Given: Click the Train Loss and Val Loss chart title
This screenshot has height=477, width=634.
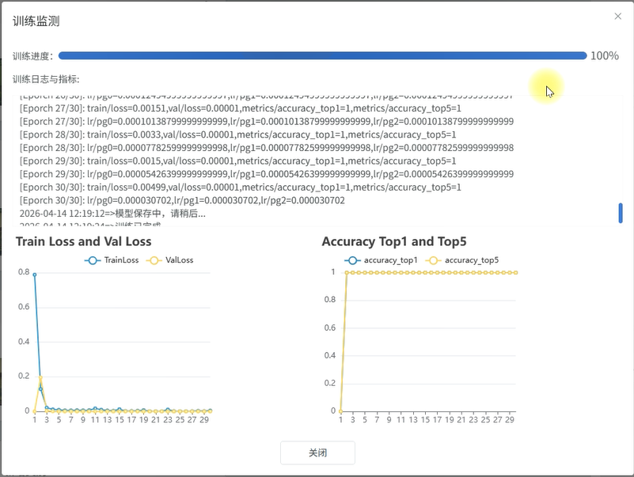Looking at the screenshot, I should 83,241.
